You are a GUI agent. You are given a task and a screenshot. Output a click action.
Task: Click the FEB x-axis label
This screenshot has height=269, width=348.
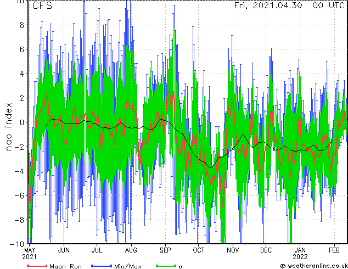tap(334, 250)
